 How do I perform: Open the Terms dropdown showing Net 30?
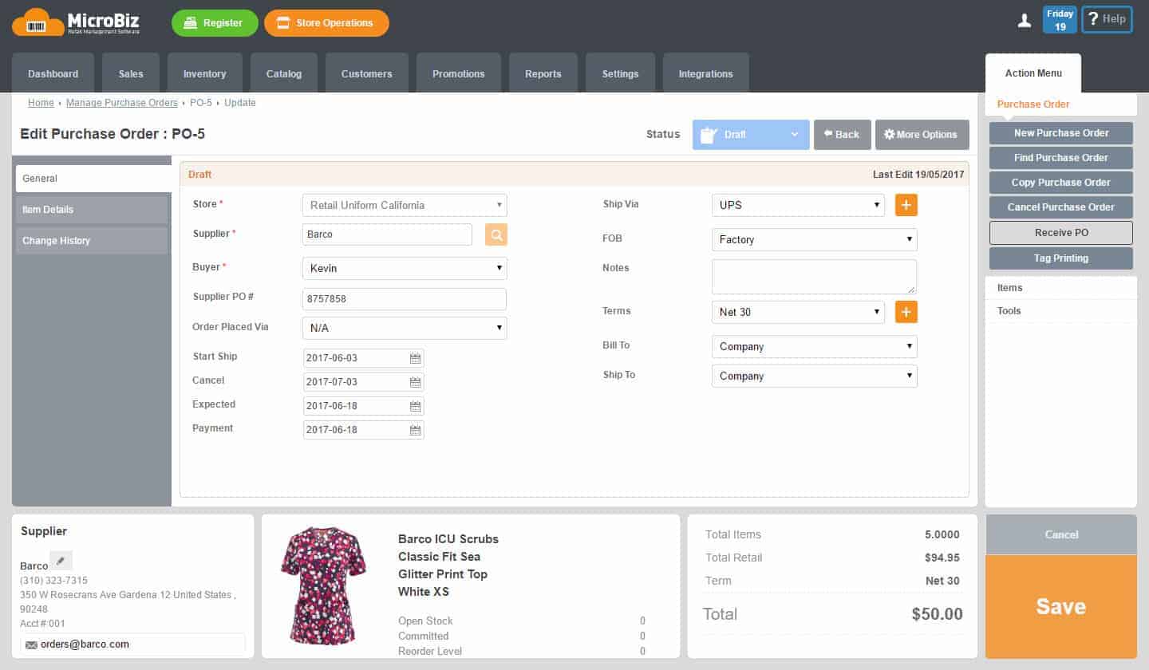798,312
